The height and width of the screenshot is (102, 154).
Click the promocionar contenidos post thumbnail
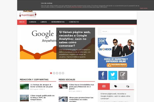click(x=63, y=99)
